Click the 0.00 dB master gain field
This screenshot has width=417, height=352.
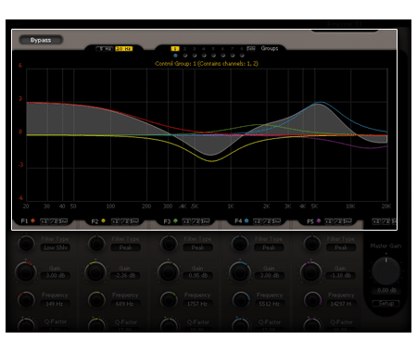(386, 290)
